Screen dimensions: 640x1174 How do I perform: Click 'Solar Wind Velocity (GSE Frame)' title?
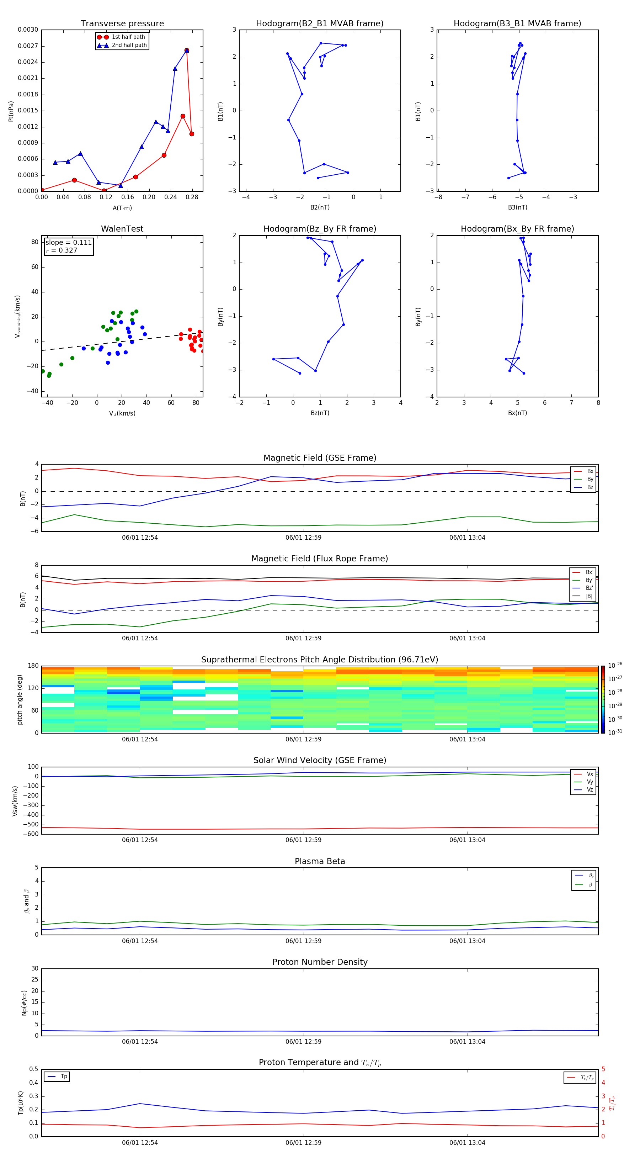320,760
